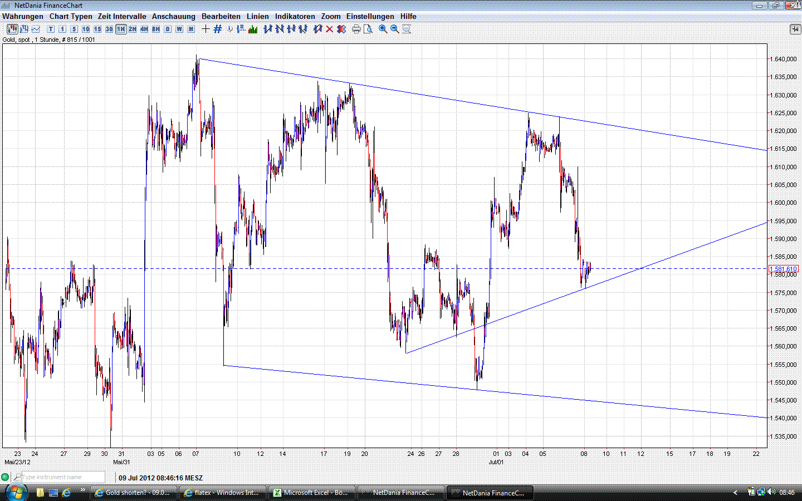The image size is (802, 501).
Task: Zoom in with the magnifier plus icon
Action: (383, 29)
